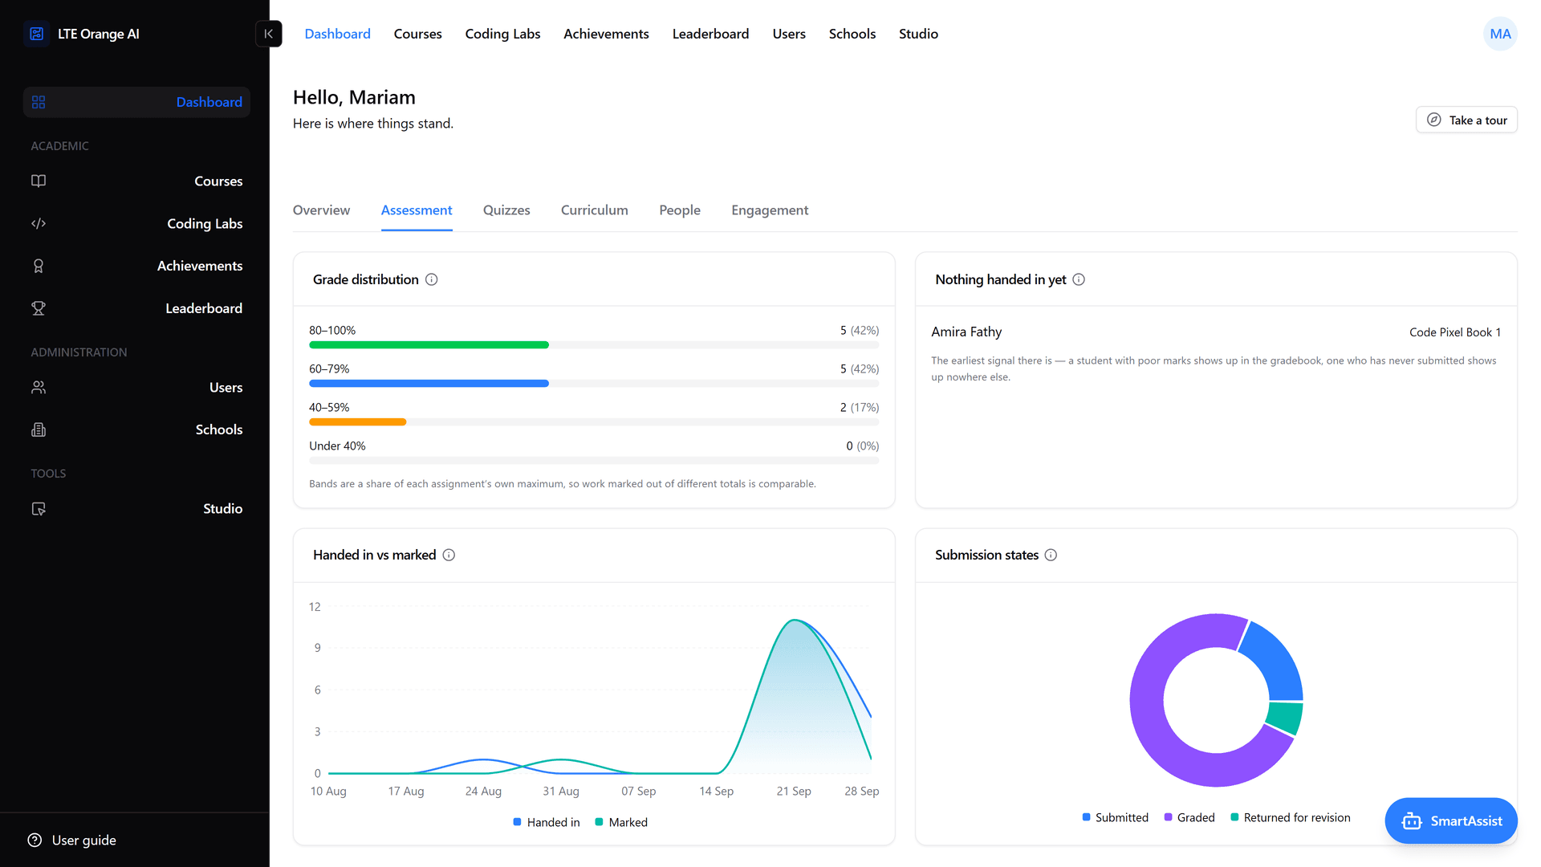This screenshot has width=1541, height=867.
Task: Open Leaderboard in the top navigation
Action: [710, 34]
